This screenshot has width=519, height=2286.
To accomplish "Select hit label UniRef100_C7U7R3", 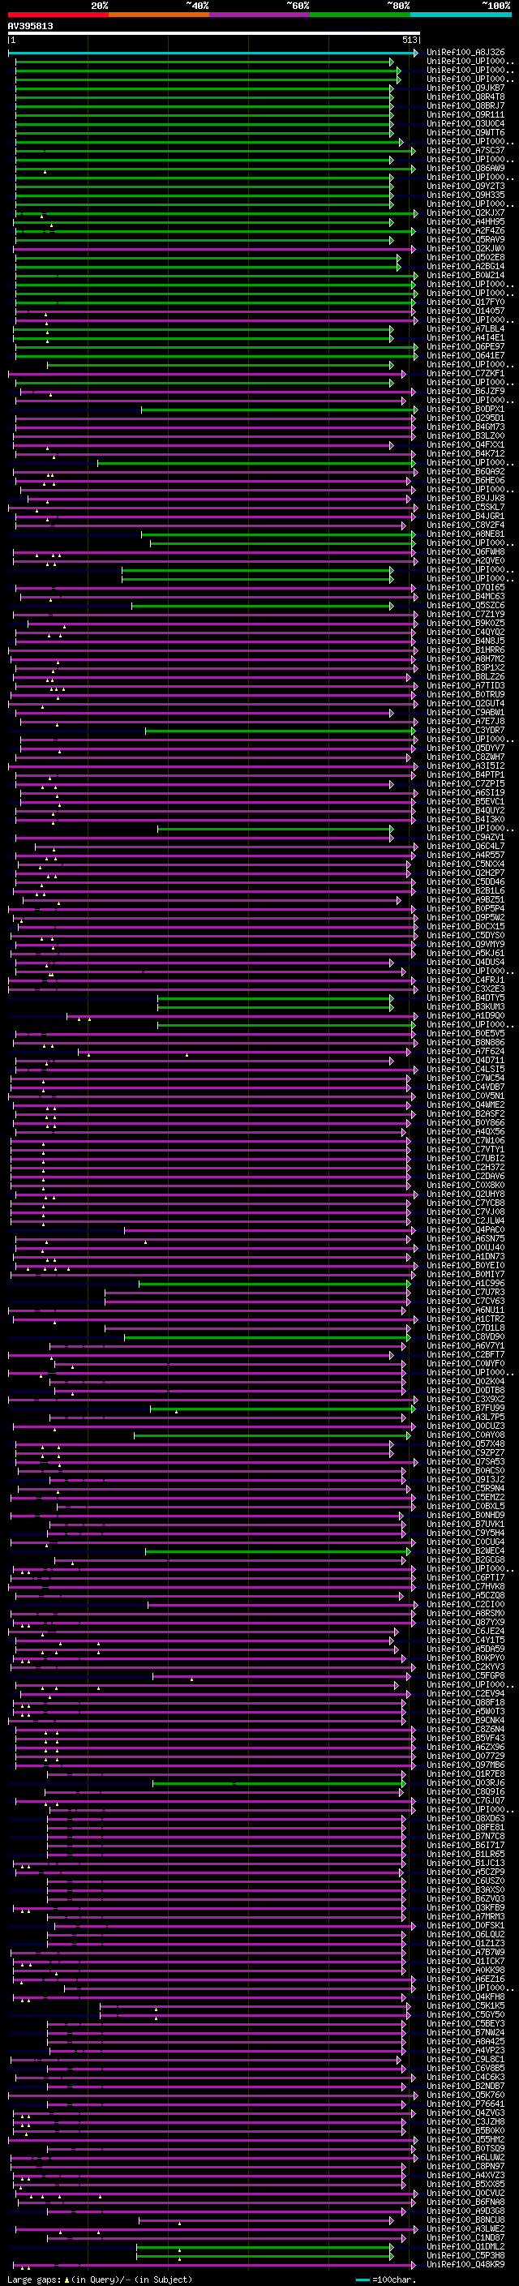I will point(465,1292).
